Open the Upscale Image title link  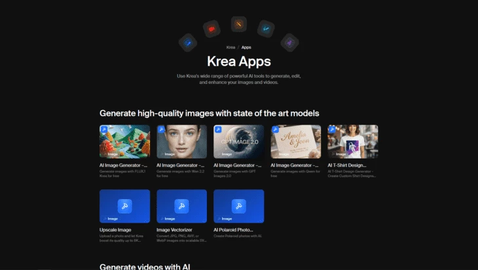(x=115, y=230)
